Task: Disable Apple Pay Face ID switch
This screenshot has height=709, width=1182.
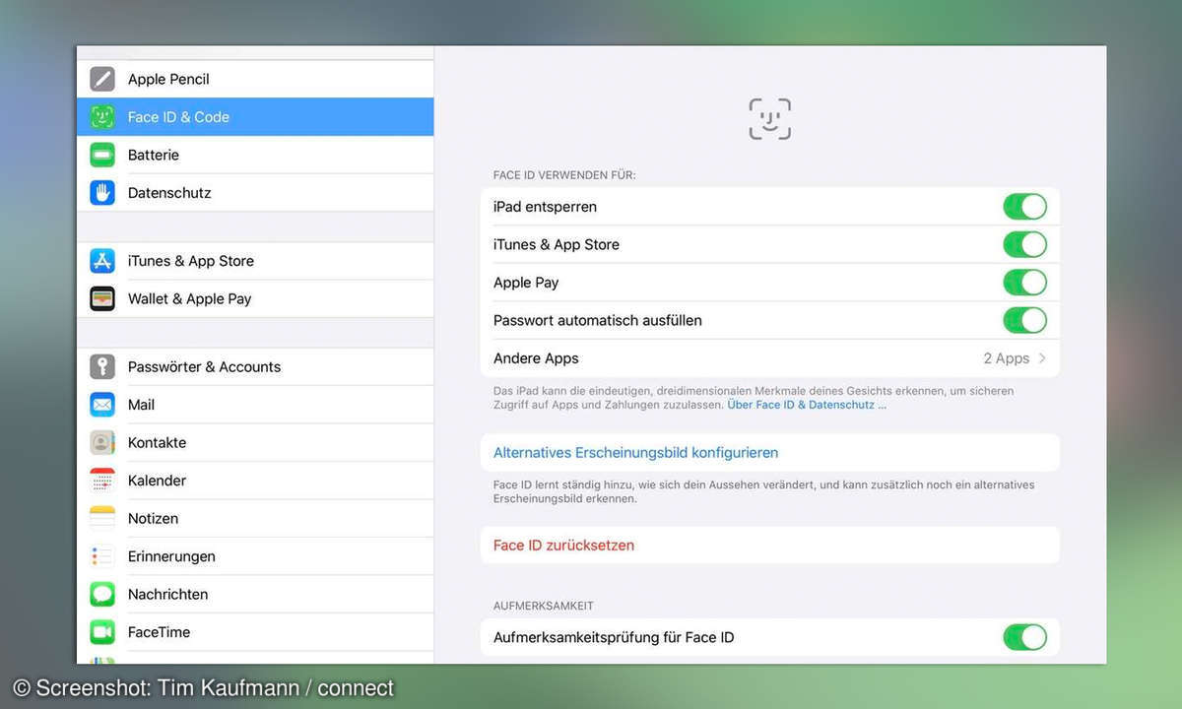Action: [x=1024, y=283]
